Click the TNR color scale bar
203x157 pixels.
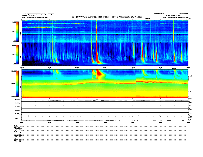pos(17,84)
